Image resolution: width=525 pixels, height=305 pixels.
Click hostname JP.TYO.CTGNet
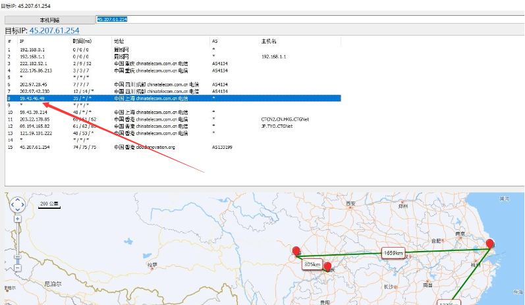coord(277,126)
